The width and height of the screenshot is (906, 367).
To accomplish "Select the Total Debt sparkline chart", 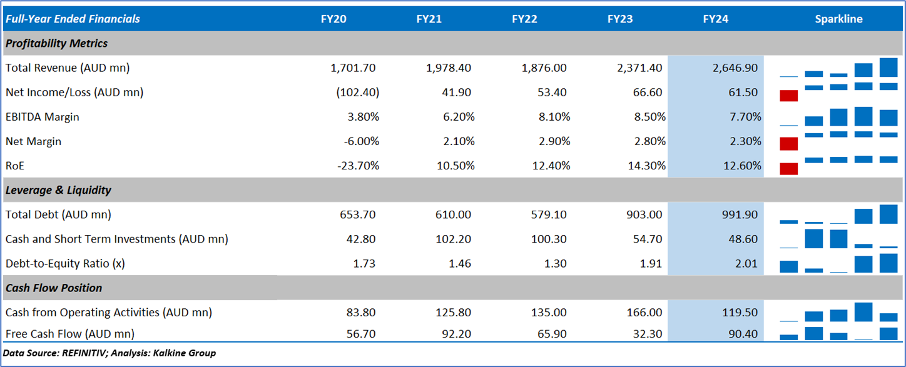I will tap(838, 214).
